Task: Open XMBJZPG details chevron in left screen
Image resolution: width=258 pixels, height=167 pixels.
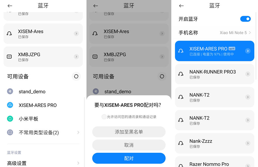Action: [76, 57]
